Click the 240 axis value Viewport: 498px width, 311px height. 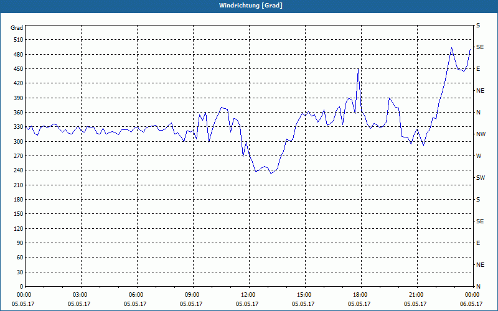tap(18, 170)
